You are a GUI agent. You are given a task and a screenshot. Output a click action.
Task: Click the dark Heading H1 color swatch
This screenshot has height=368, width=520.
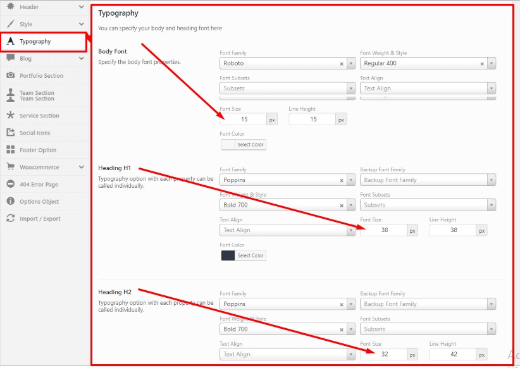pyautogui.click(x=228, y=255)
